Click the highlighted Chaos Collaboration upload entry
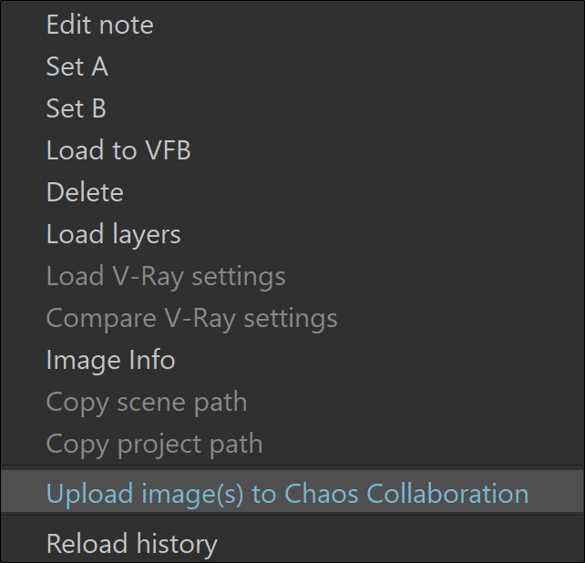 (x=292, y=492)
